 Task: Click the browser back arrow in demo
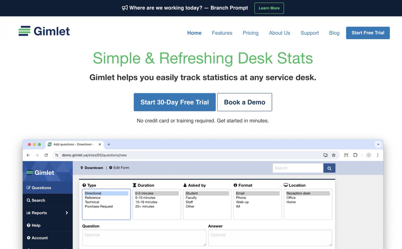tap(28, 155)
